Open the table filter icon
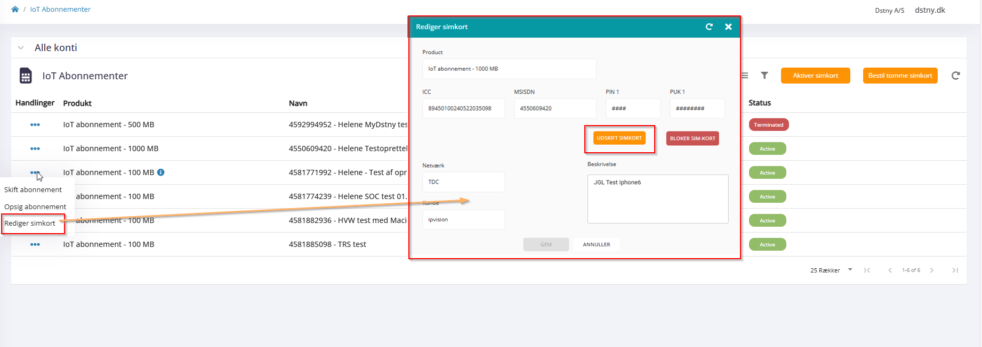This screenshot has height=347, width=982. tap(764, 76)
